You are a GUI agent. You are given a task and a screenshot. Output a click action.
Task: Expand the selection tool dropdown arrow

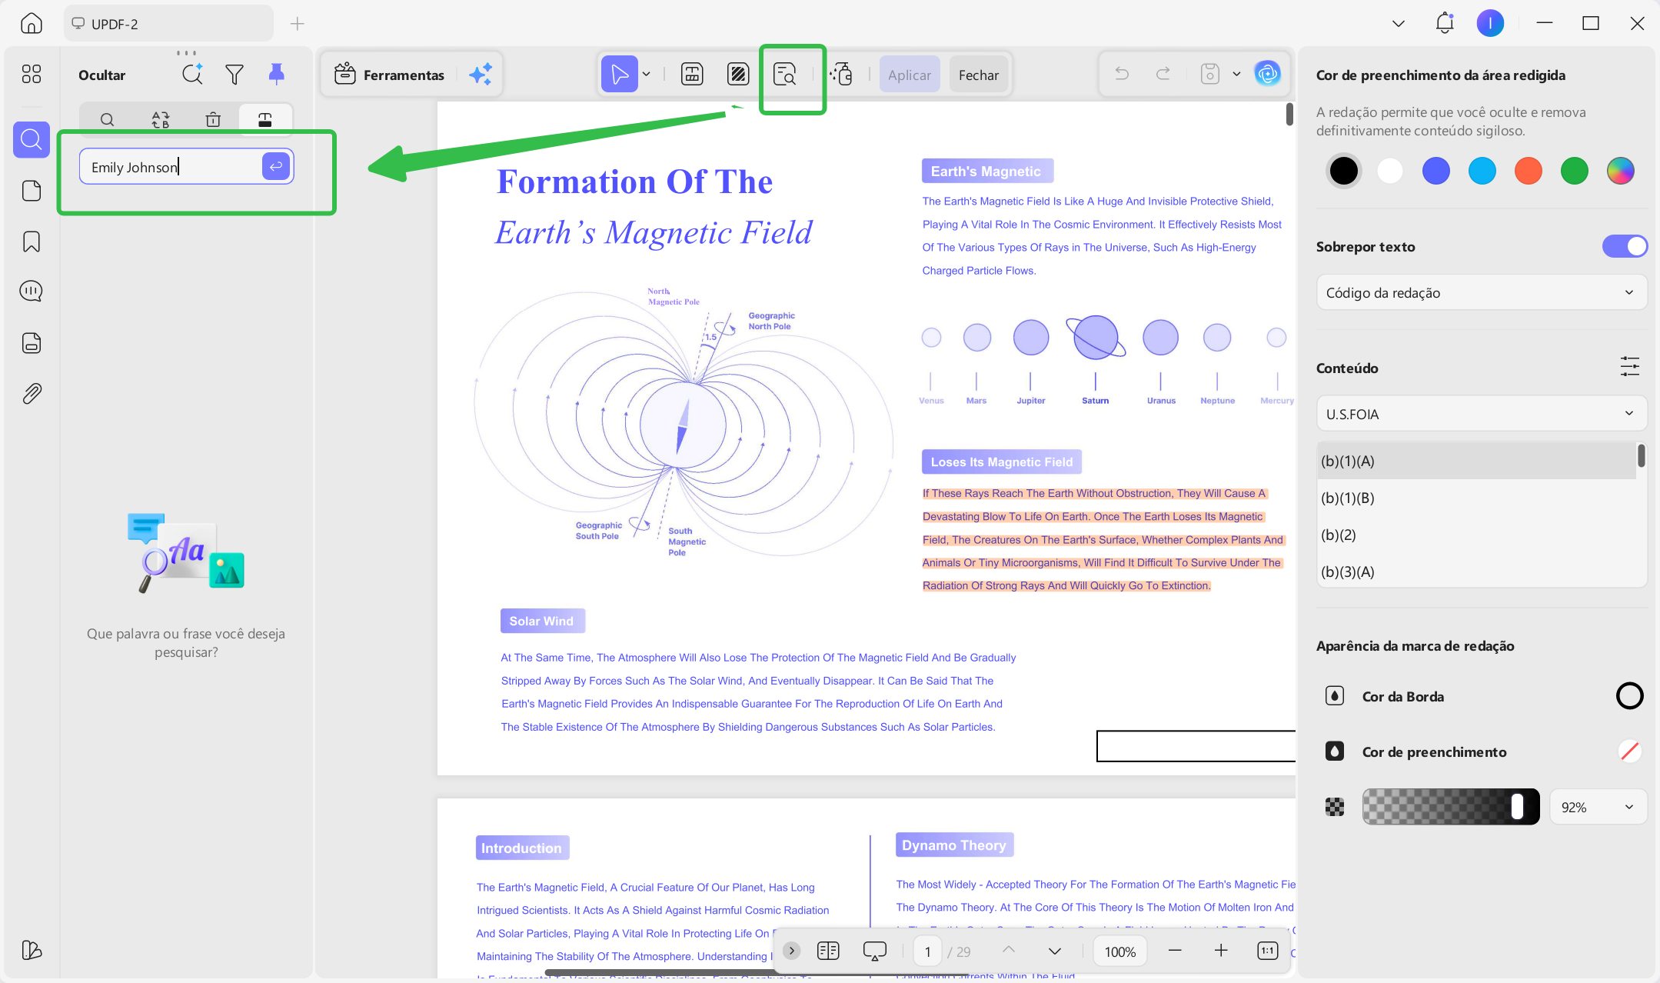[647, 75]
